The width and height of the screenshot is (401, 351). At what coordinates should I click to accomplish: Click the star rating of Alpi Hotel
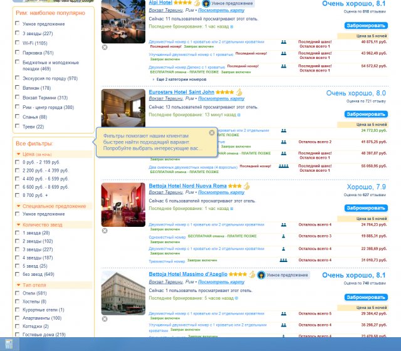[182, 3]
